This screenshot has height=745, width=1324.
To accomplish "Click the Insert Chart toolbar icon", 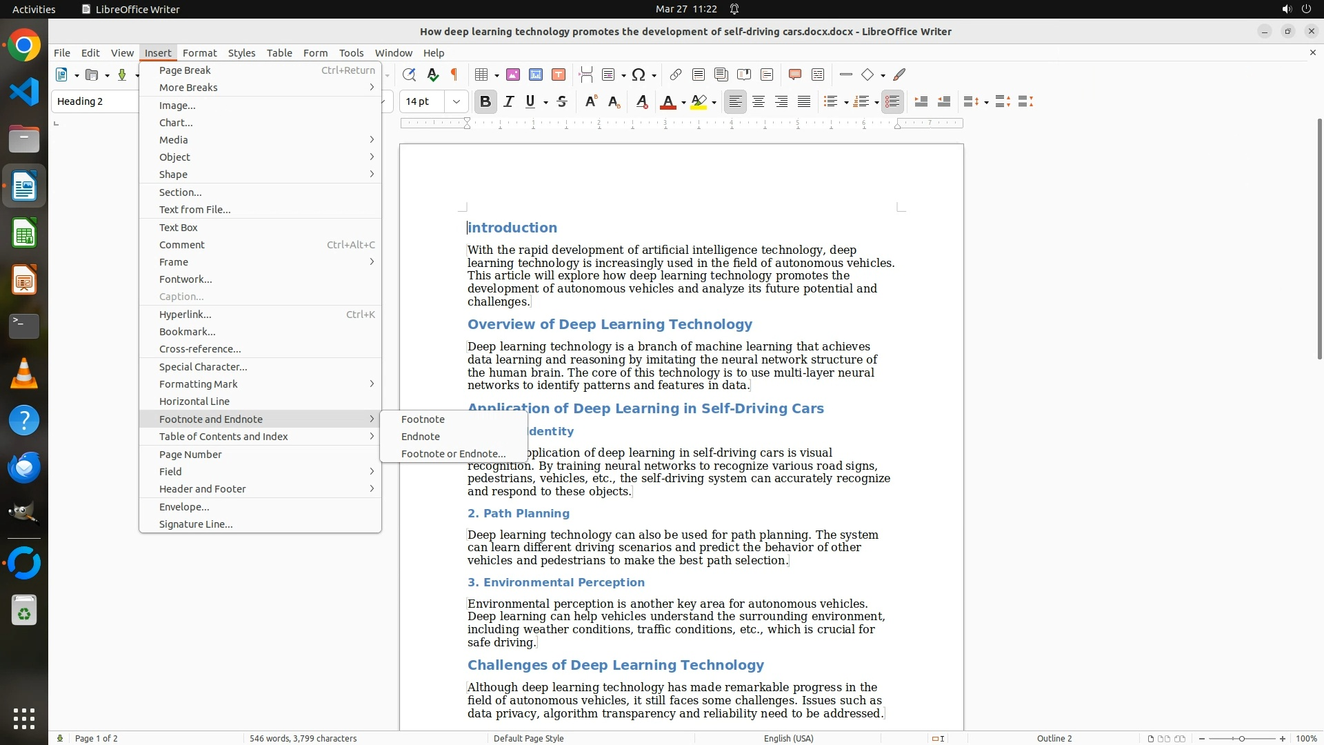I will (536, 74).
